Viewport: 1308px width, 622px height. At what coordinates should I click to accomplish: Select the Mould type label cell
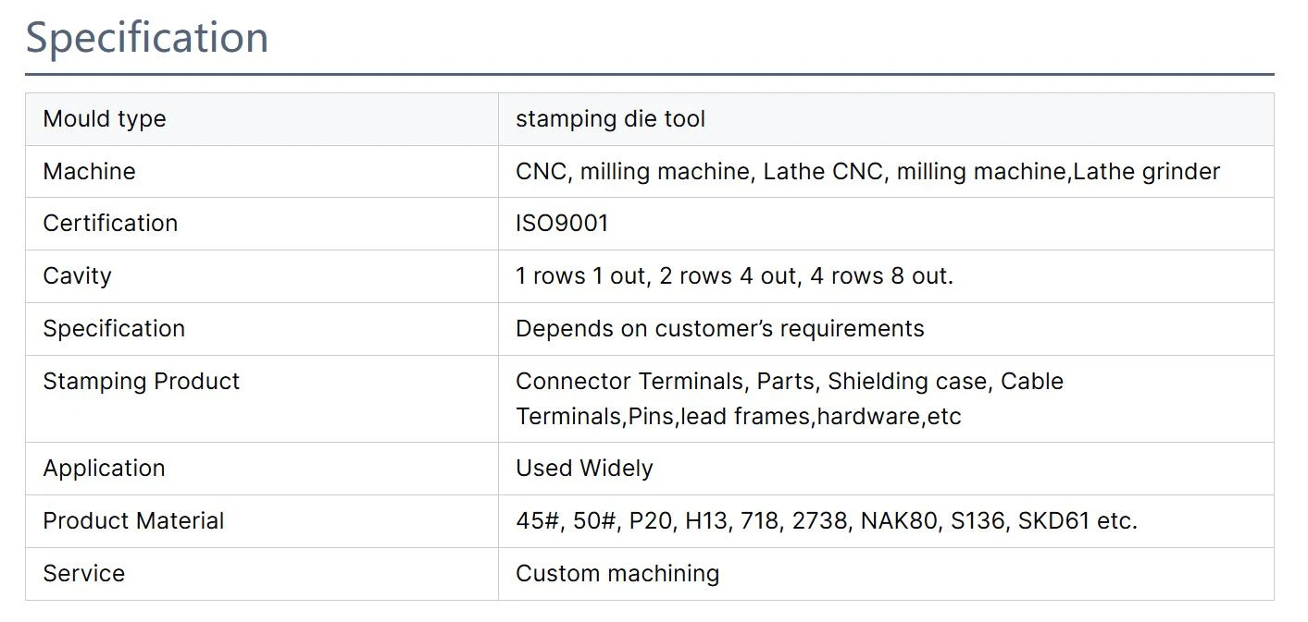262,119
